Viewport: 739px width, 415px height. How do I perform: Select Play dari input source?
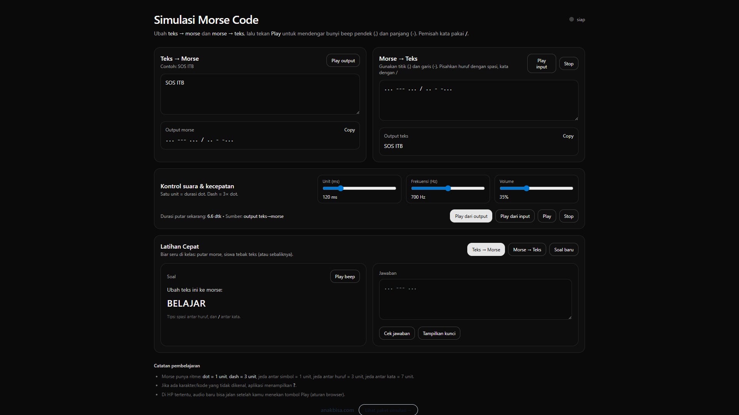coord(515,216)
